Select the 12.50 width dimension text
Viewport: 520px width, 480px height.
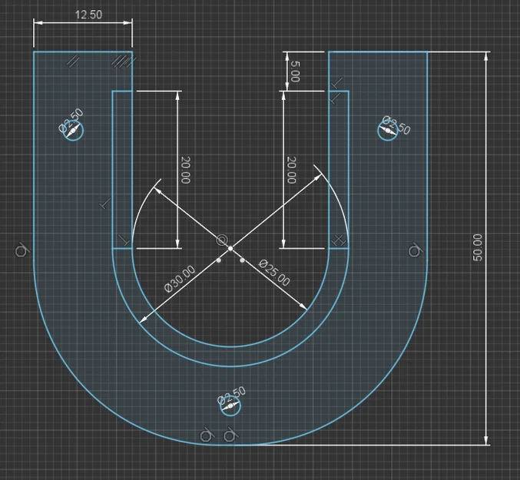click(88, 15)
